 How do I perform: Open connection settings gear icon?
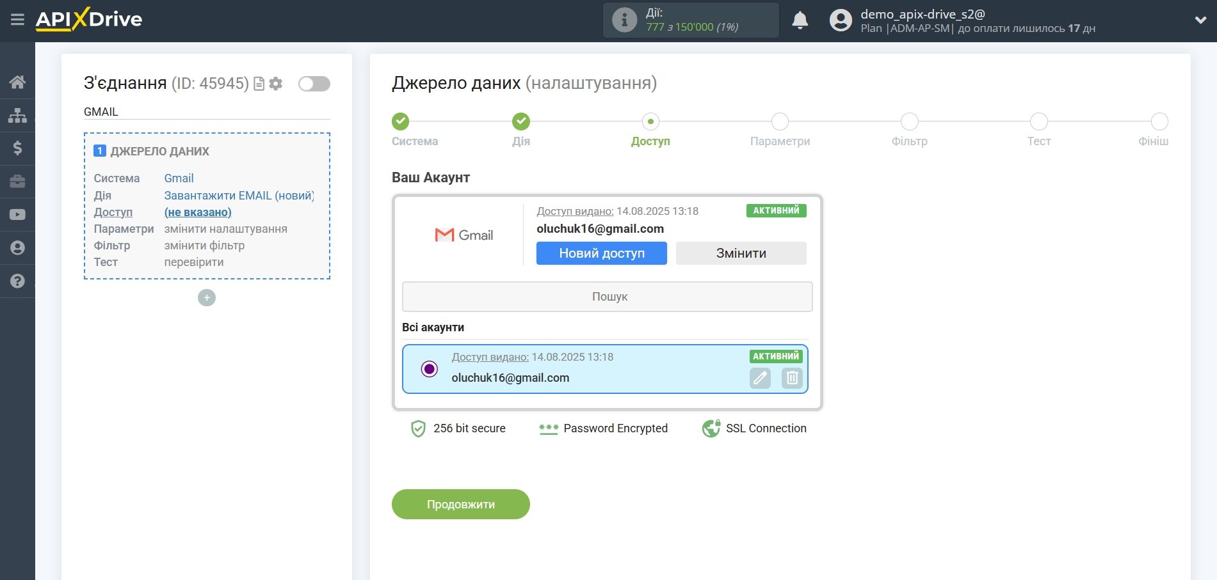[x=276, y=84]
